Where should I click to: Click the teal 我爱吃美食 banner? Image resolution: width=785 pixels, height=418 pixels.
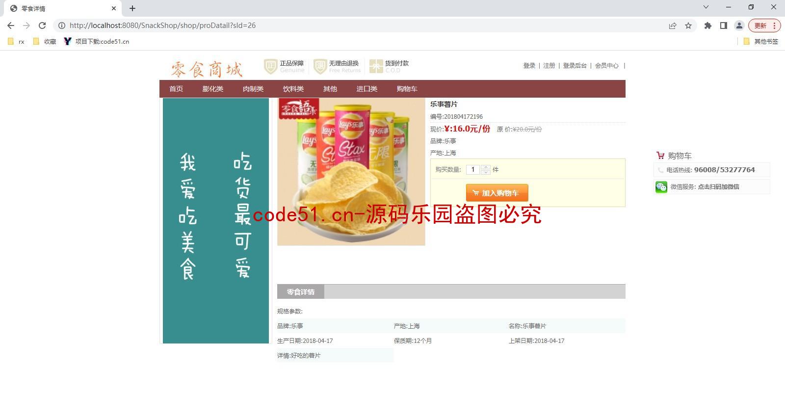(x=216, y=221)
